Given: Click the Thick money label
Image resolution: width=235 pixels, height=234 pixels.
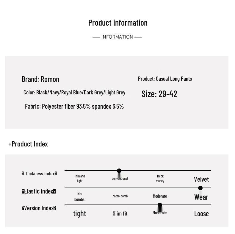Looking at the screenshot, I should 160,179.
